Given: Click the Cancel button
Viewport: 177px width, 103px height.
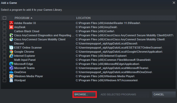Looking at the screenshot, I should [164, 95].
